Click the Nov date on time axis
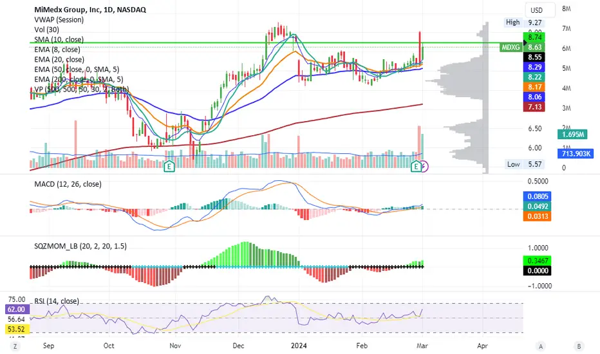 pos(175,346)
